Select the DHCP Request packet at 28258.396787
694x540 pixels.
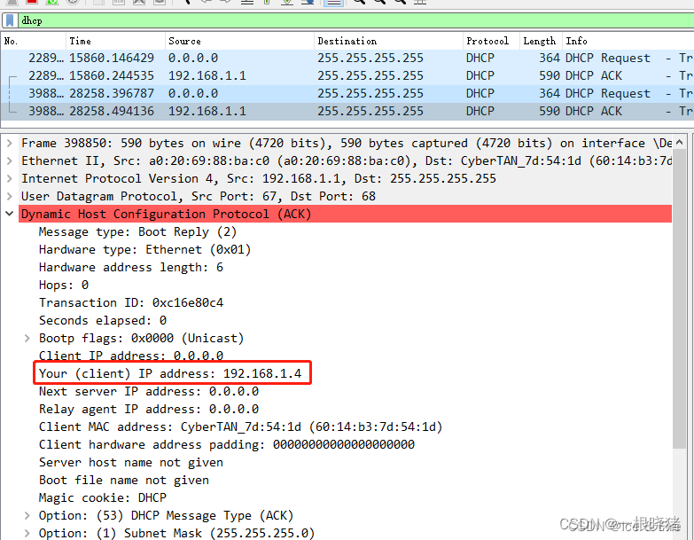click(x=347, y=93)
